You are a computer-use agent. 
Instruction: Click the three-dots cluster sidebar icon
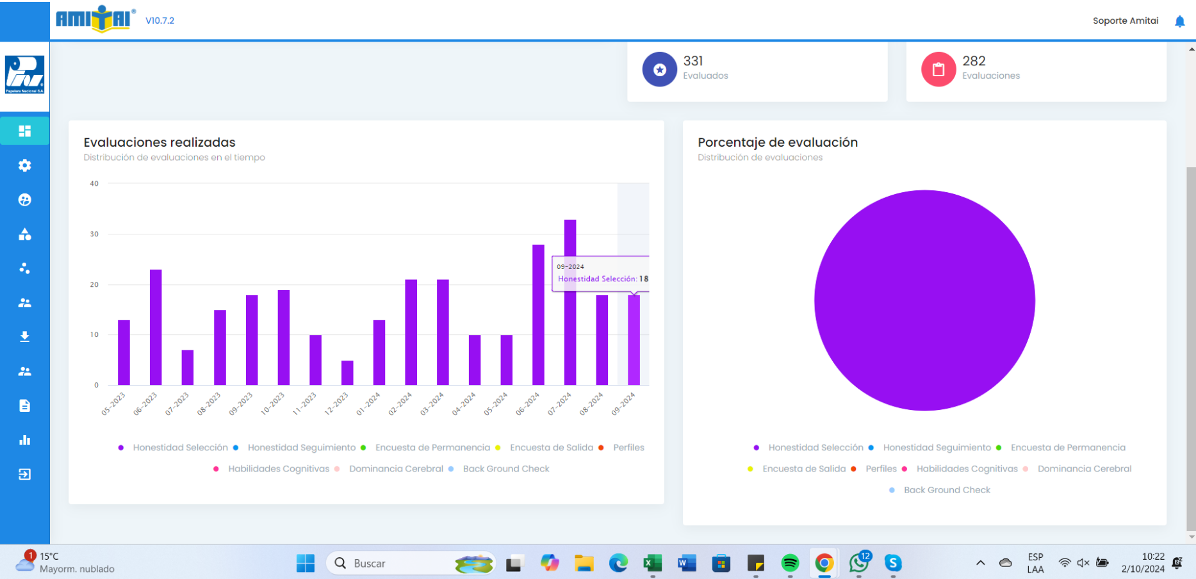tap(24, 268)
